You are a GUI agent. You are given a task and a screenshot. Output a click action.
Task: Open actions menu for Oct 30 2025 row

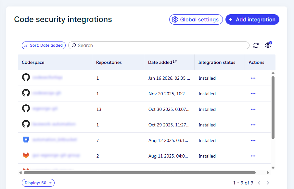(x=253, y=109)
